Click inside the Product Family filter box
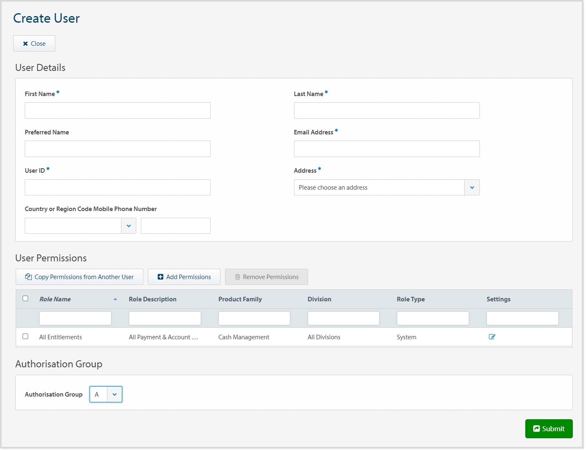The width and height of the screenshot is (586, 451). click(254, 318)
